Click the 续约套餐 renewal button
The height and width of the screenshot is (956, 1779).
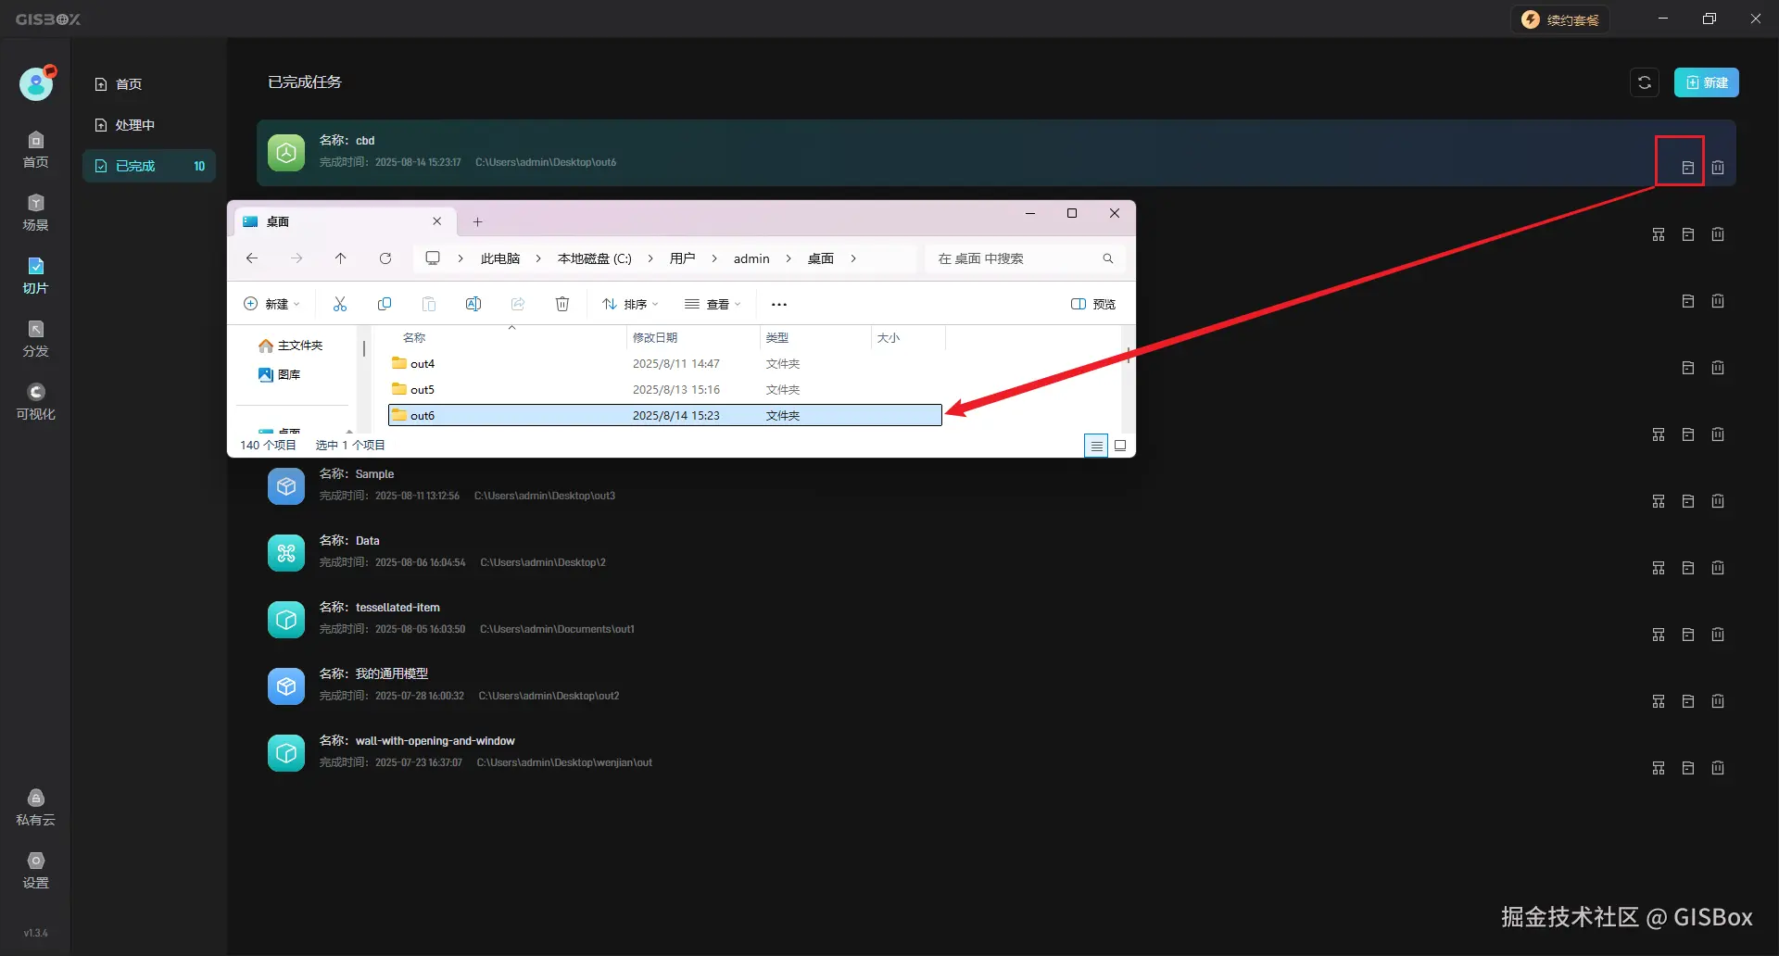click(x=1561, y=19)
